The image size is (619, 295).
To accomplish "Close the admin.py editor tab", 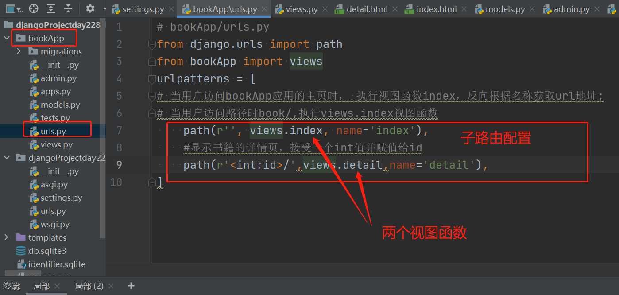I will point(597,9).
